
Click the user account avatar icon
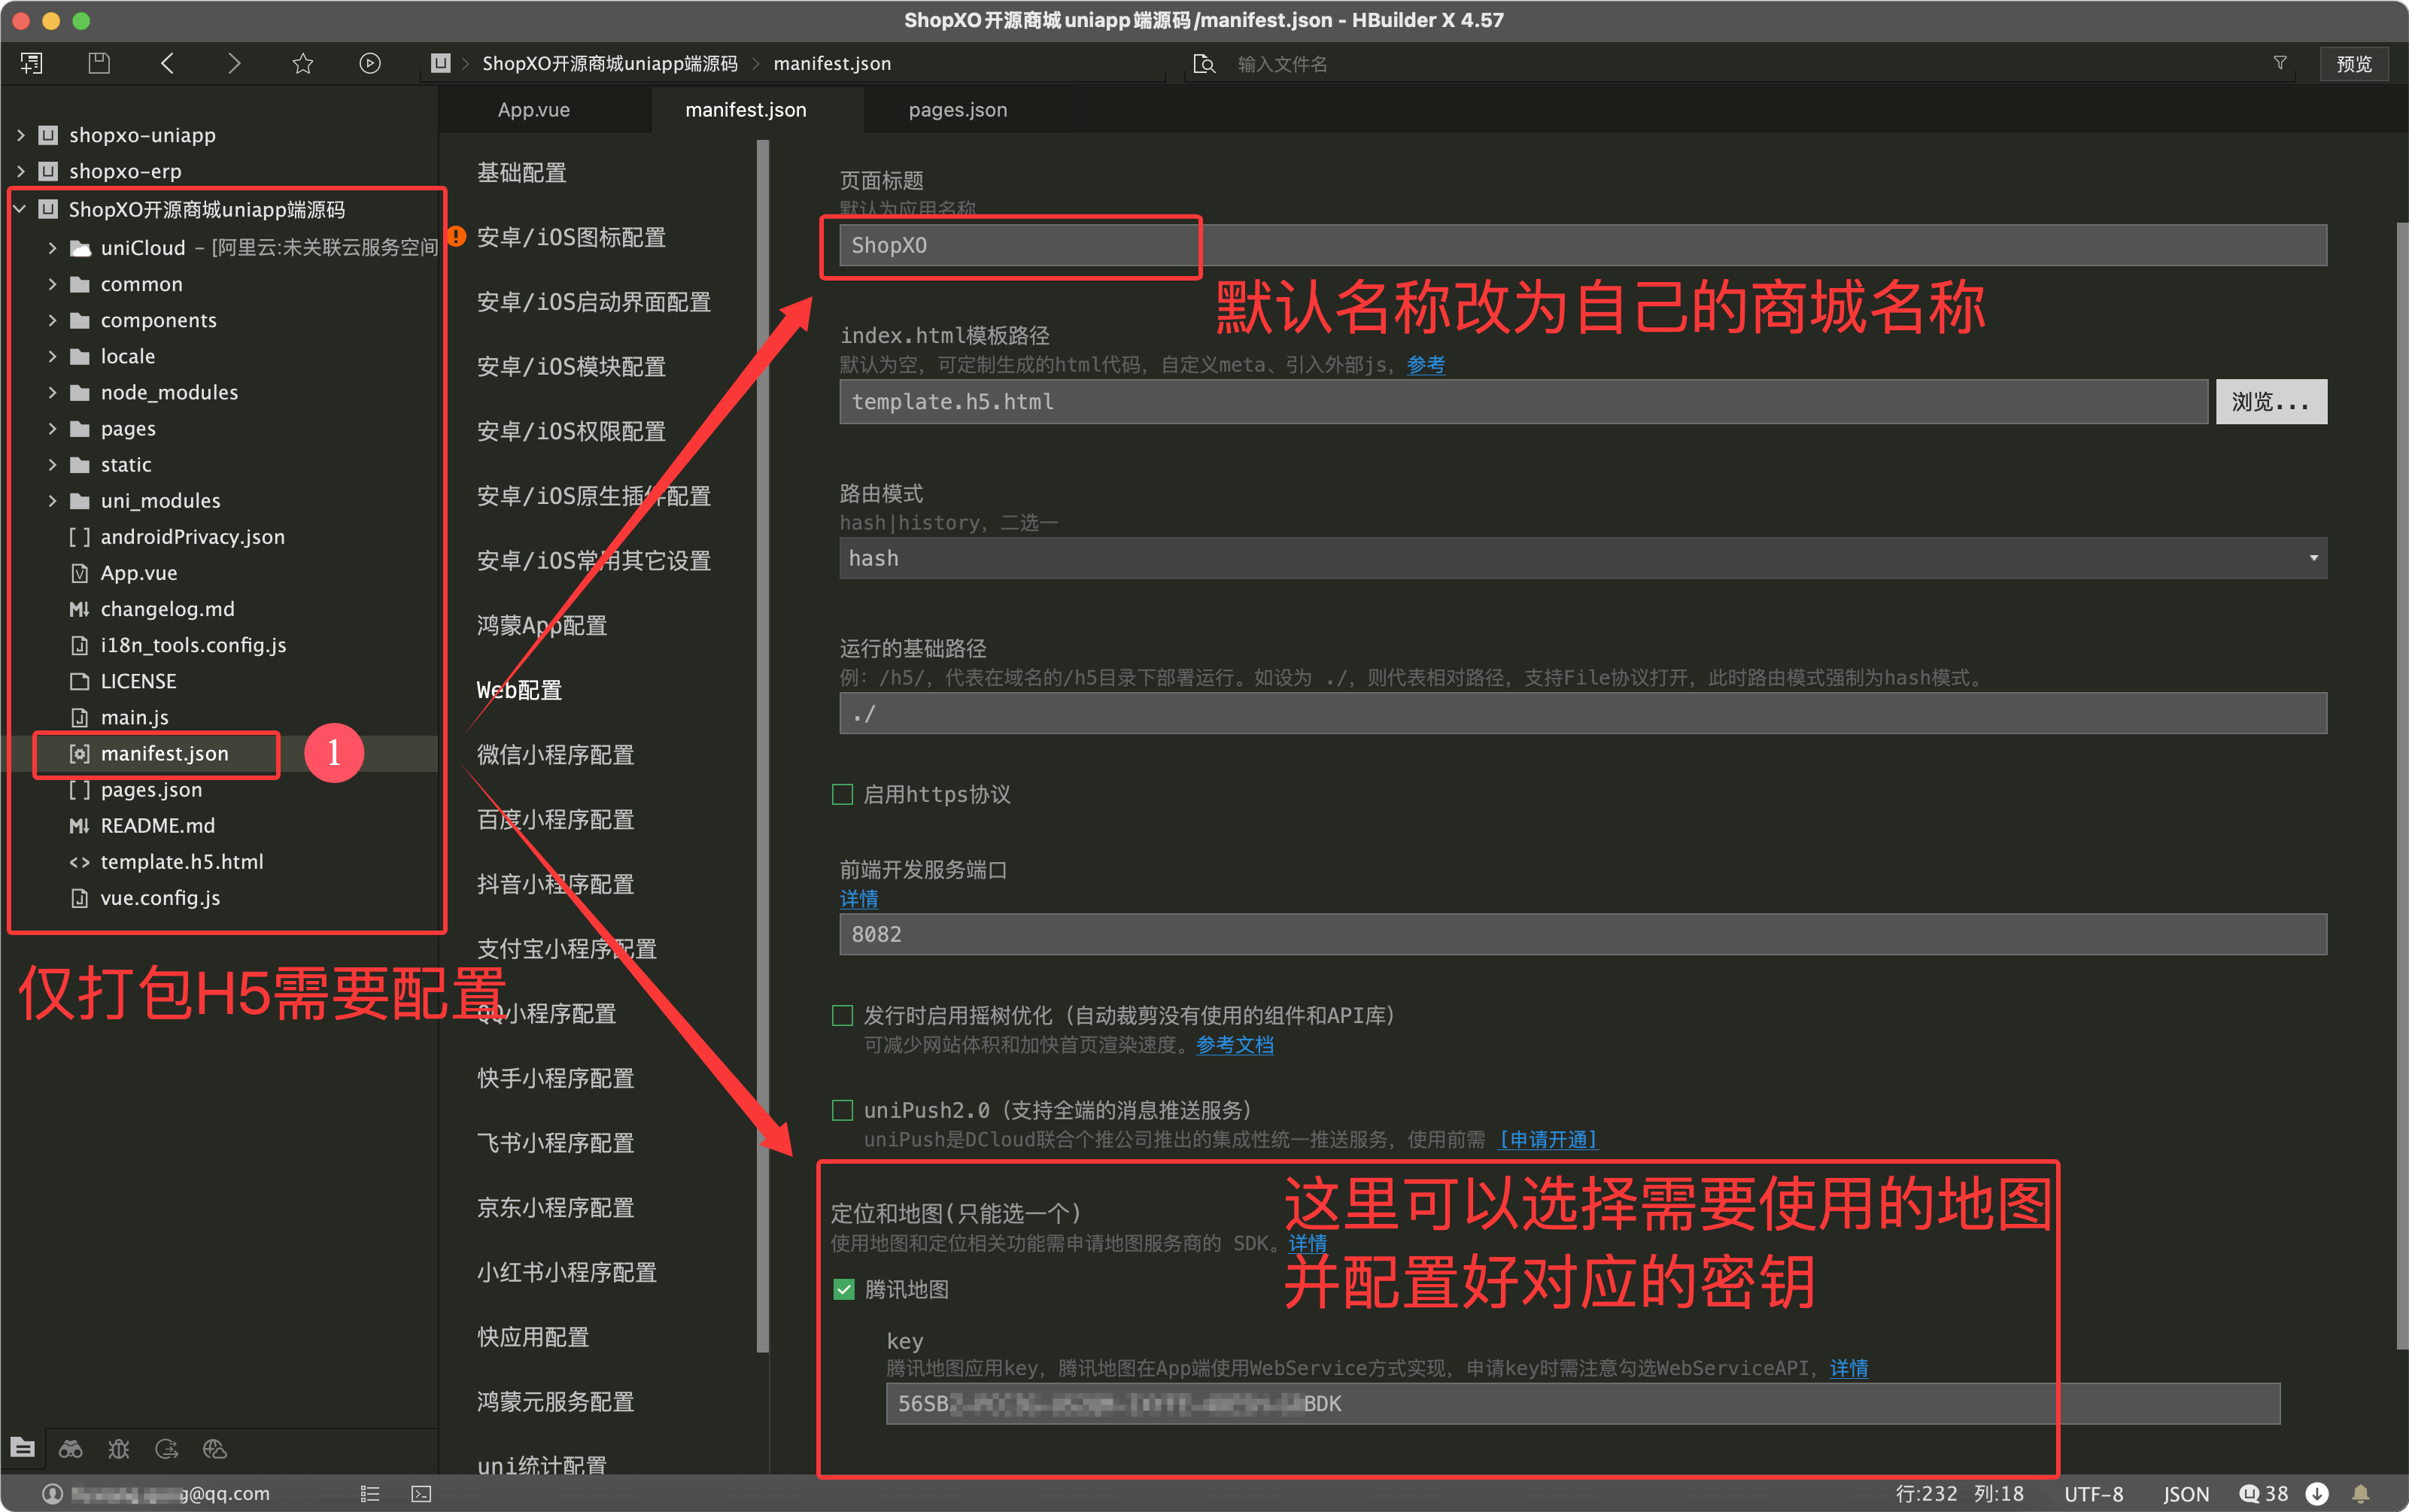pos(53,1493)
